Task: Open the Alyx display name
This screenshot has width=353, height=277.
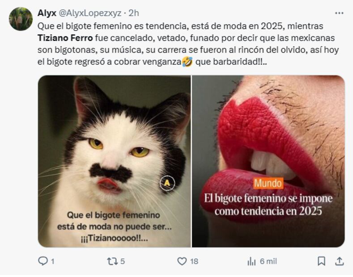Action: 47,13
